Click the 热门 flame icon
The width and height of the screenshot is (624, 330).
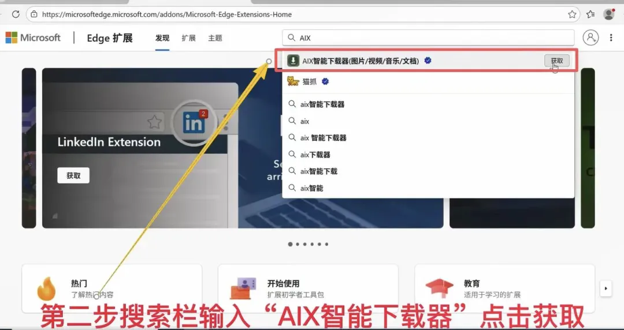coord(47,288)
